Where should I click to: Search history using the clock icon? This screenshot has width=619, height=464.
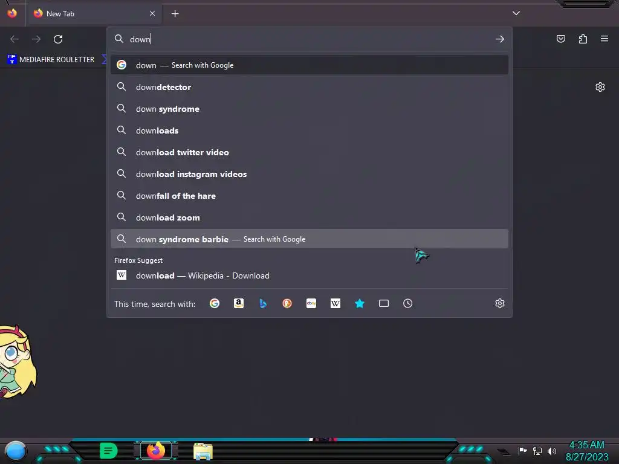tap(408, 303)
